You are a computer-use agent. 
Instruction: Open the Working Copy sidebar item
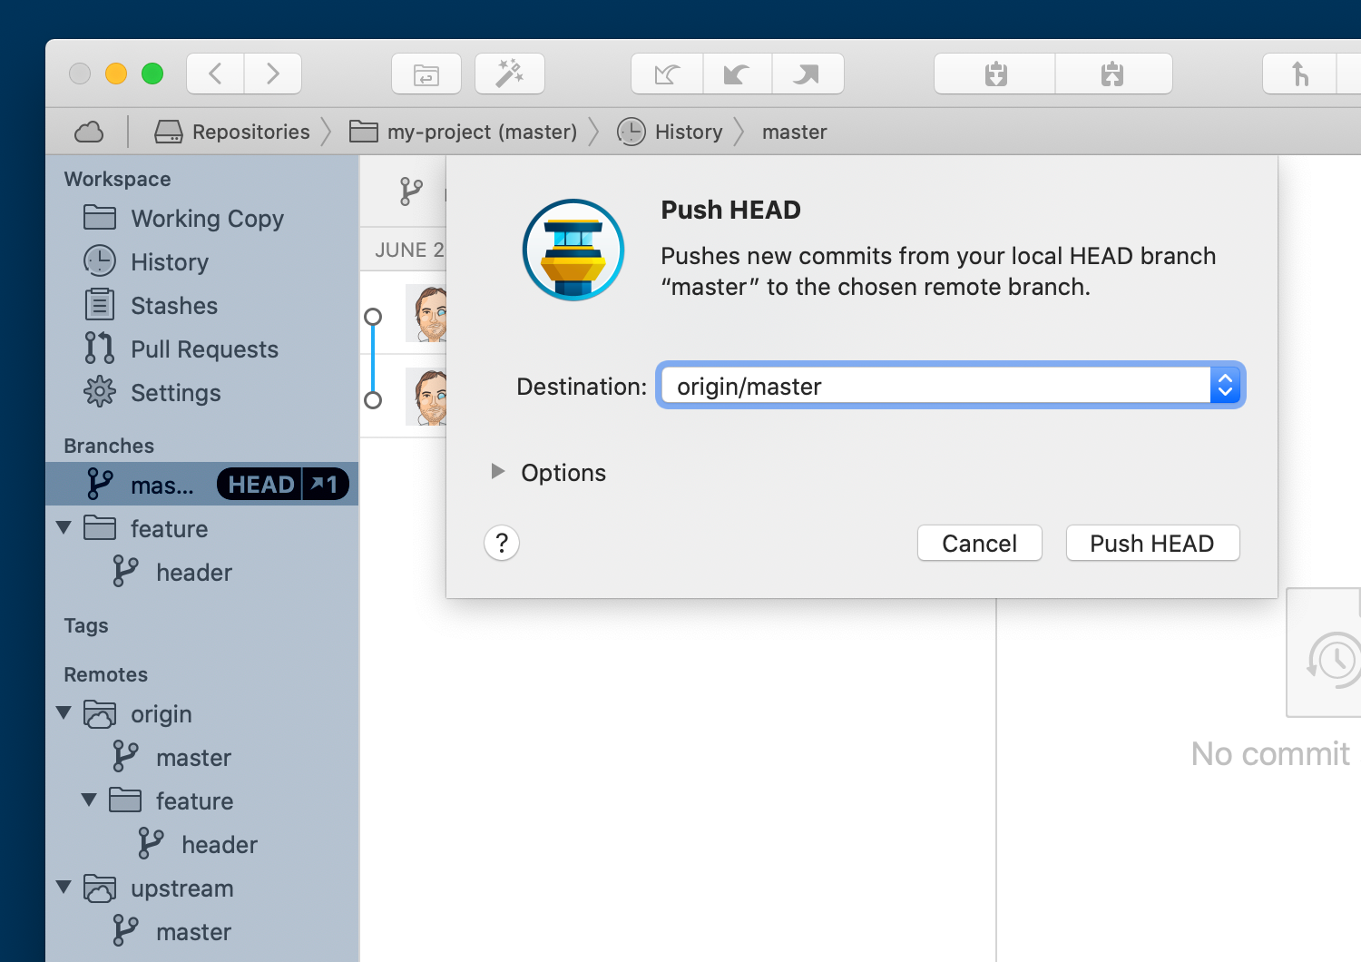pos(207,218)
